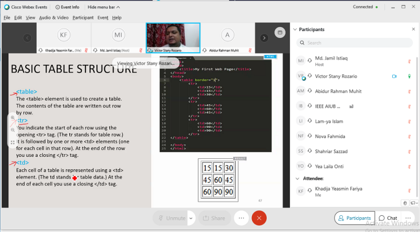The width and height of the screenshot is (420, 232).
Task: Click the Event Info button
Action: 67,7
